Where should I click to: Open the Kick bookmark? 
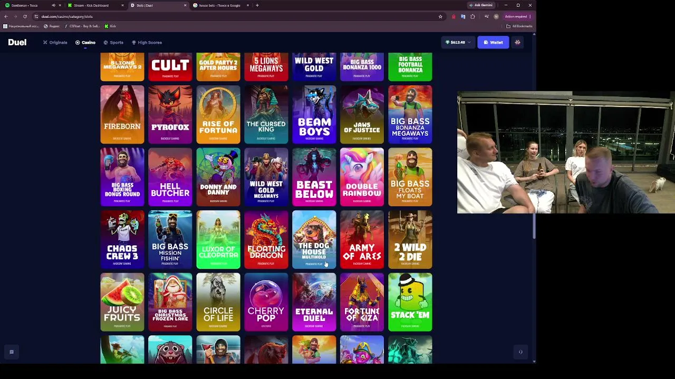[110, 26]
